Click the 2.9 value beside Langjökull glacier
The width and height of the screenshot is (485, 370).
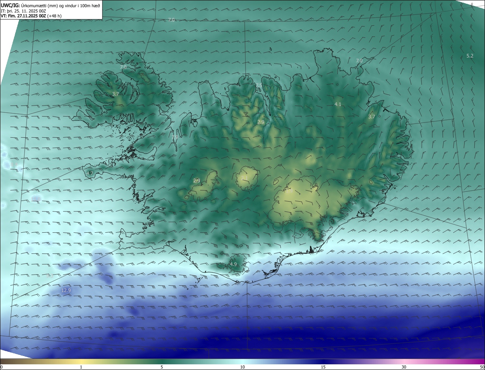pyautogui.click(x=197, y=180)
